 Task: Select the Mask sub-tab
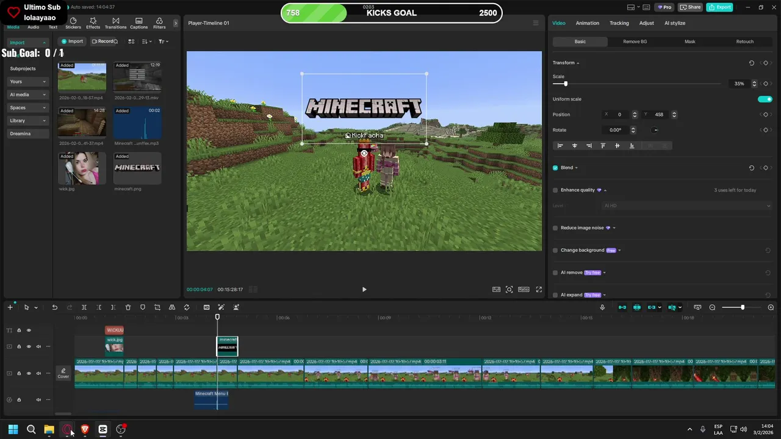(690, 41)
